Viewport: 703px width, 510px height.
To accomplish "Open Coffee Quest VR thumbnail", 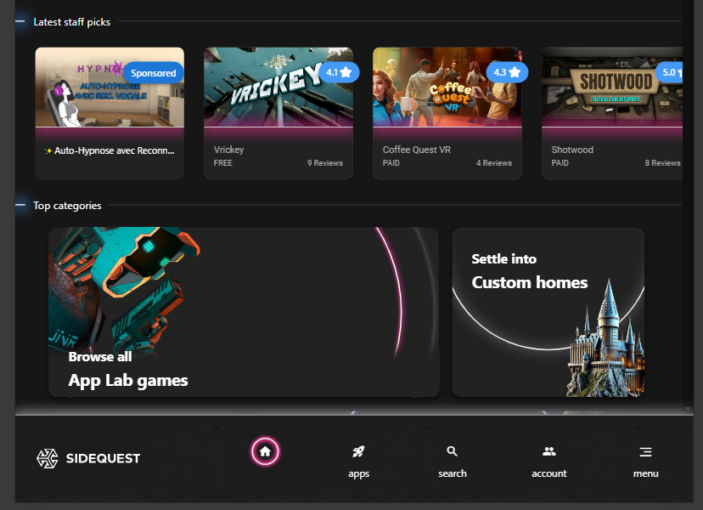I will pyautogui.click(x=447, y=87).
